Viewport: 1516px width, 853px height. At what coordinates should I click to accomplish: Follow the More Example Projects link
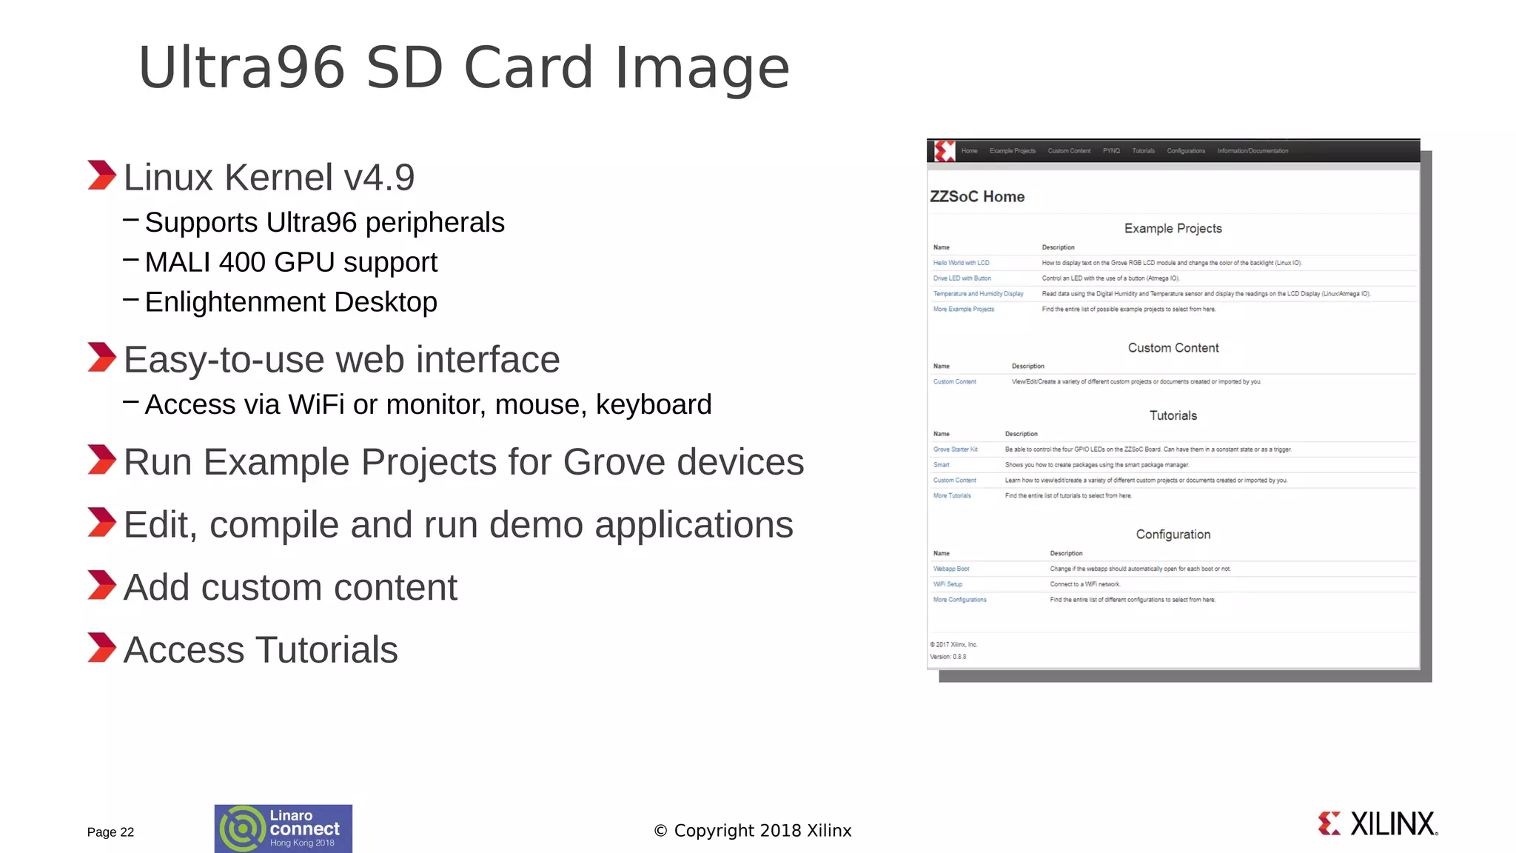point(963,310)
